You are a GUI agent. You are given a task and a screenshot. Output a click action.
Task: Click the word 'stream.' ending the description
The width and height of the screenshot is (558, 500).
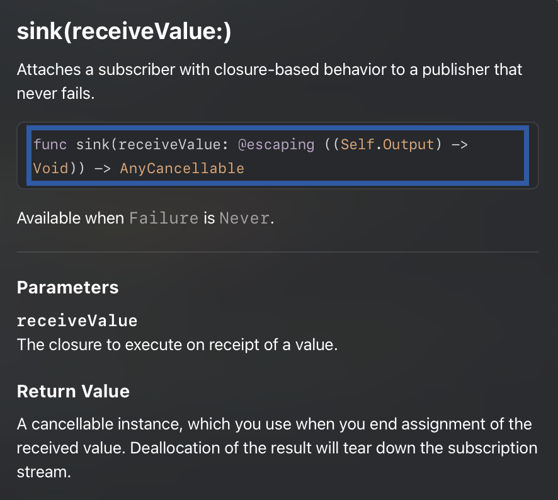pos(43,471)
